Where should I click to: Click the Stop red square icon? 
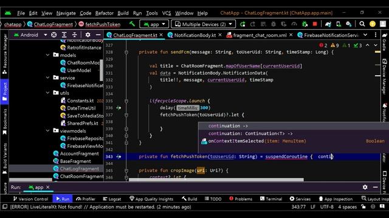pos(315,24)
